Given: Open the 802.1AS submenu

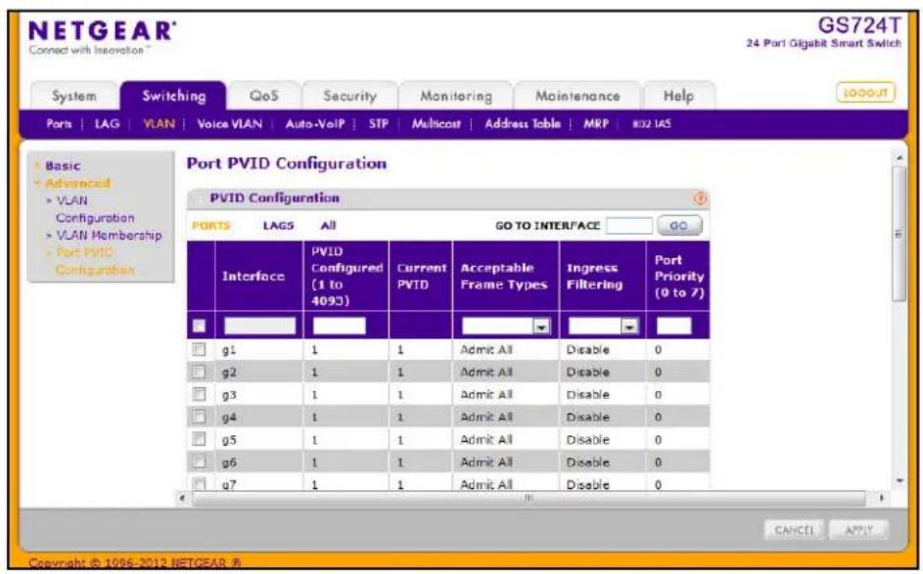Looking at the screenshot, I should click(x=652, y=124).
